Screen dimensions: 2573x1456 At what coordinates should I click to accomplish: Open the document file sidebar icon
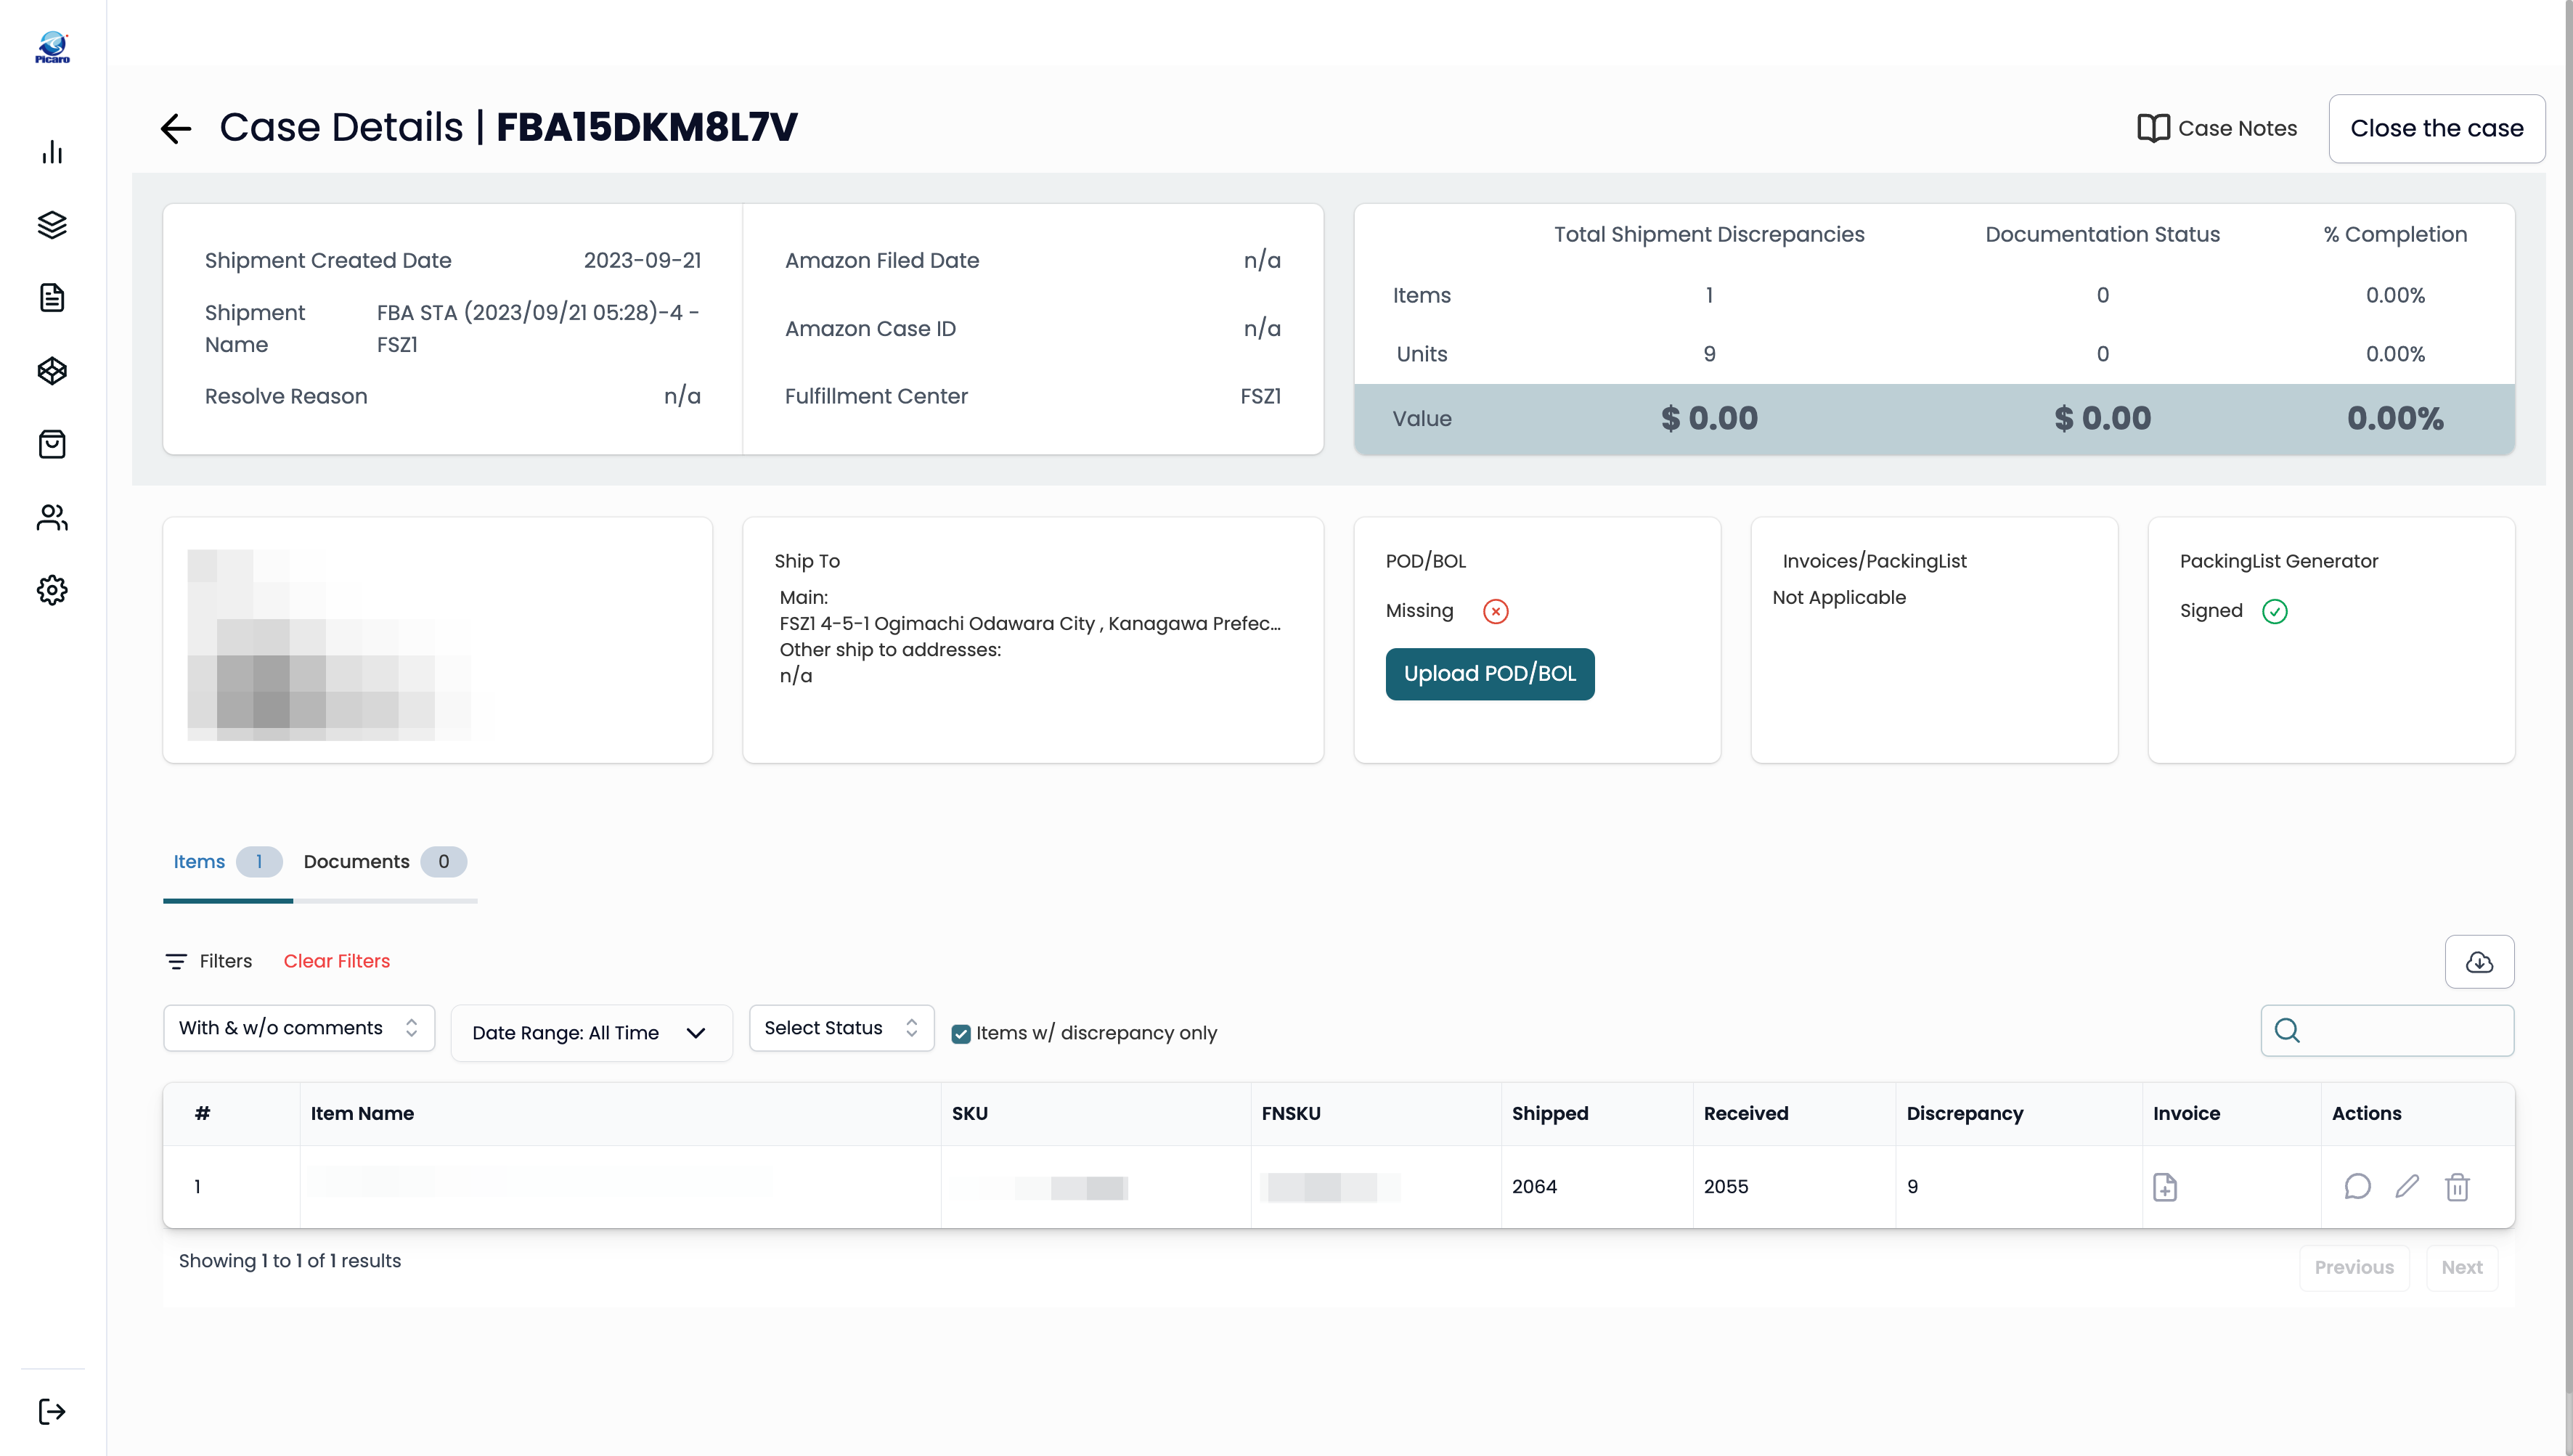(x=52, y=298)
